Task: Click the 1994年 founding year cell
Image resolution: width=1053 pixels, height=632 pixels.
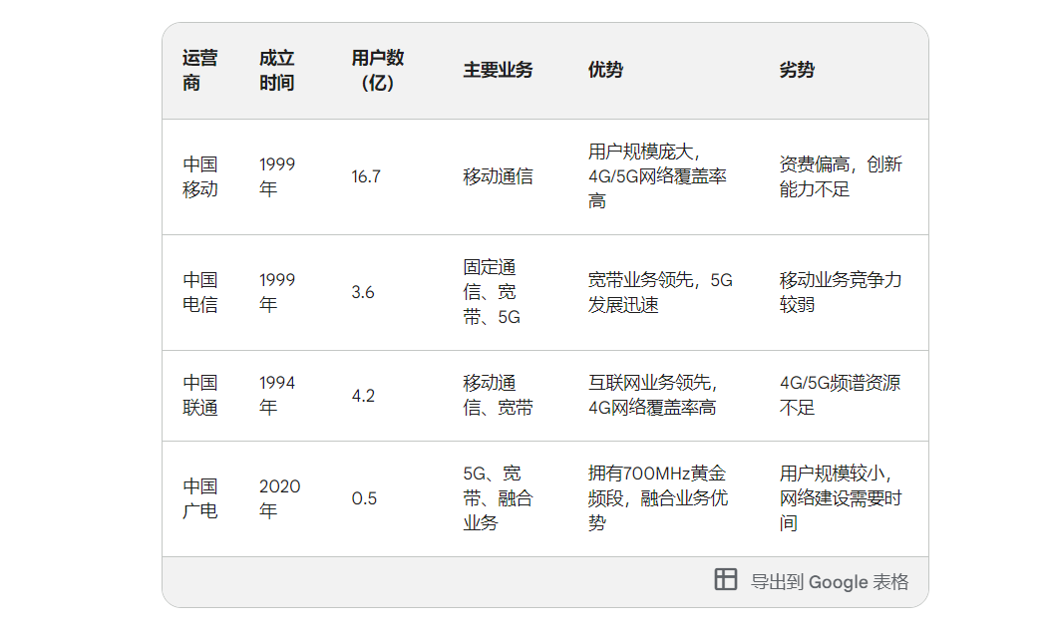Action: (277, 395)
